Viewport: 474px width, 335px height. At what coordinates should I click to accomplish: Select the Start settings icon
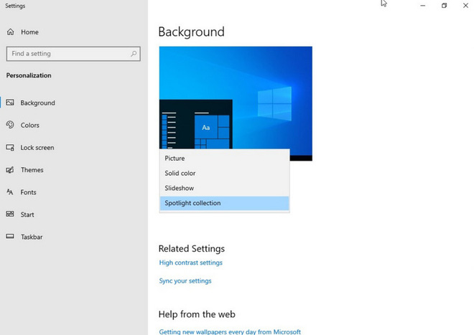tap(10, 214)
